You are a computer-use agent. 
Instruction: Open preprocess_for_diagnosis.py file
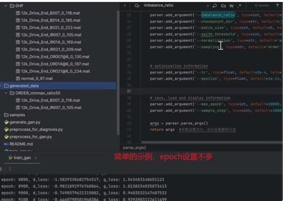tap(36, 129)
